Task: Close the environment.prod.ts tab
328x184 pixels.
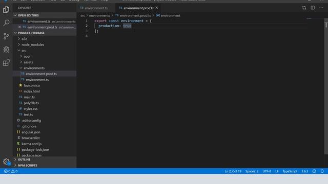Action: (x=157, y=8)
